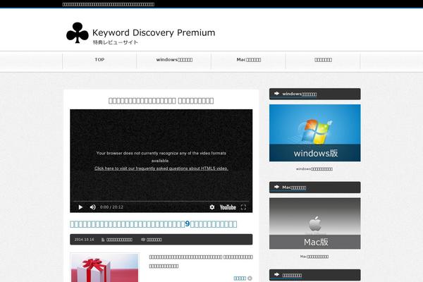Open video settings gear icon
This screenshot has width=423, height=282.
coord(212,207)
